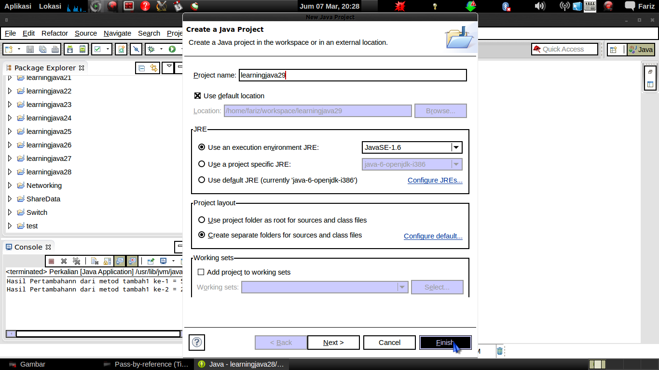Click the Open Perspective icon
This screenshot has width=659, height=370.
point(614,49)
